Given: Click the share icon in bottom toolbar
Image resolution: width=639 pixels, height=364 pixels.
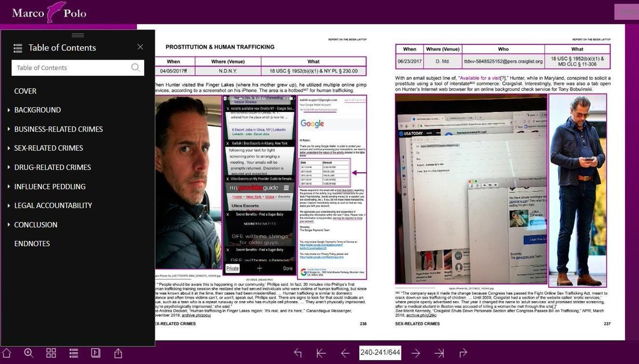Looking at the screenshot, I should [x=118, y=353].
